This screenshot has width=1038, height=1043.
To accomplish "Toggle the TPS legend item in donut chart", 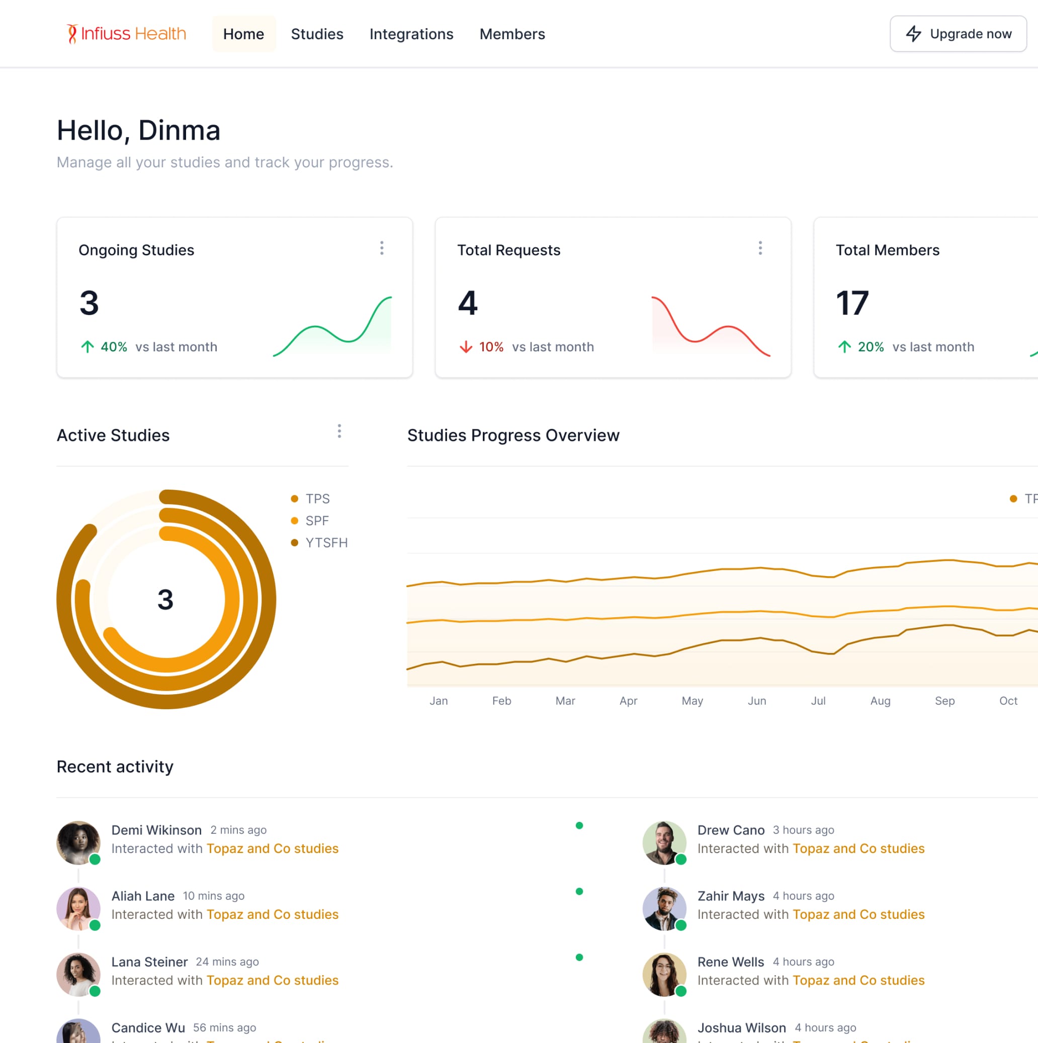I will coord(317,498).
